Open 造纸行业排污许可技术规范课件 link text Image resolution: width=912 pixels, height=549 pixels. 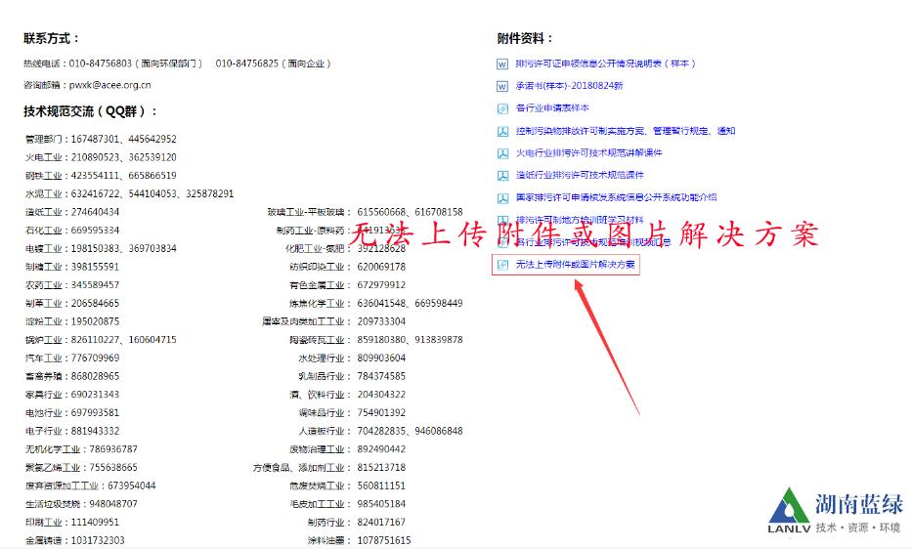click(580, 176)
